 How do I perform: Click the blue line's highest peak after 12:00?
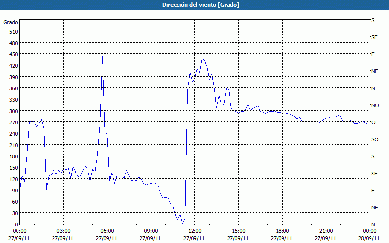(202, 59)
